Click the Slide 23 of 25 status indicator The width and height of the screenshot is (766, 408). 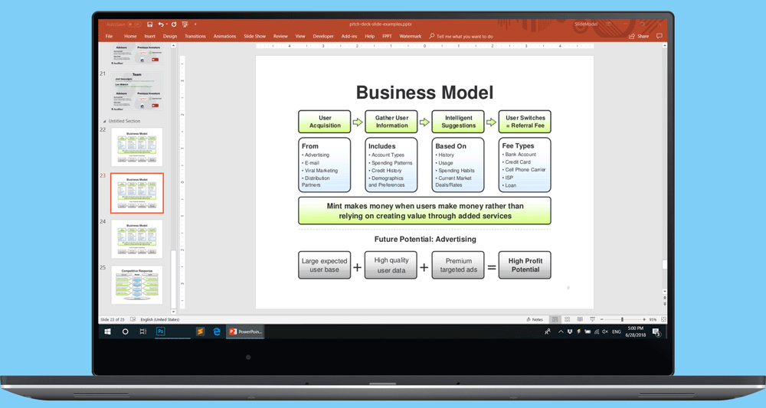tap(113, 320)
